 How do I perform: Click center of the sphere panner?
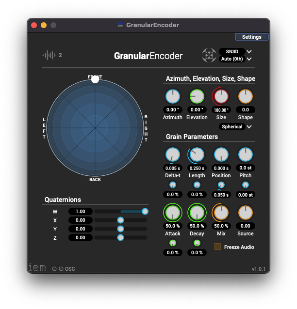point(95,128)
